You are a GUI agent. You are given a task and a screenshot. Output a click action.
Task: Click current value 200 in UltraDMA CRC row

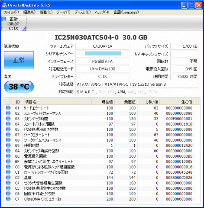click(110, 199)
